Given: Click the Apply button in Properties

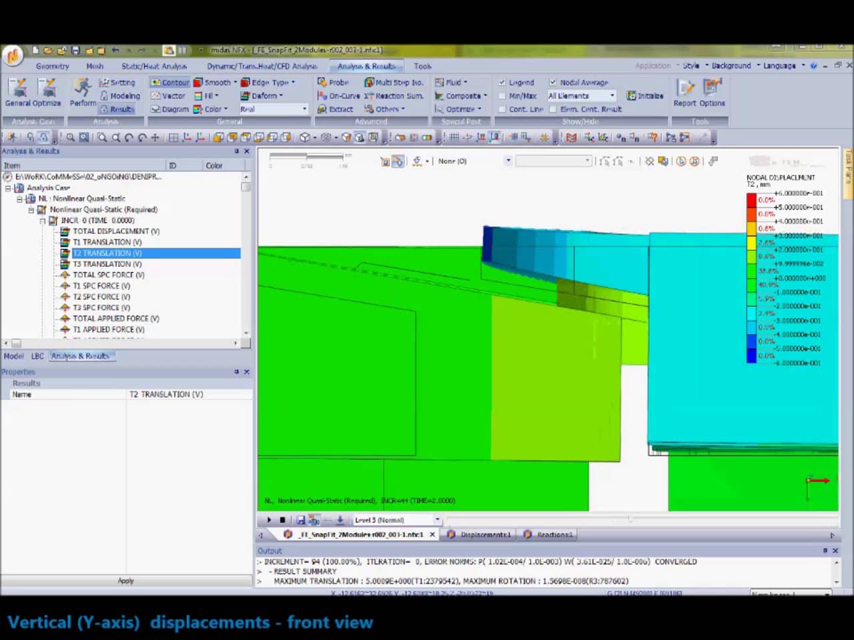Looking at the screenshot, I should click(126, 581).
